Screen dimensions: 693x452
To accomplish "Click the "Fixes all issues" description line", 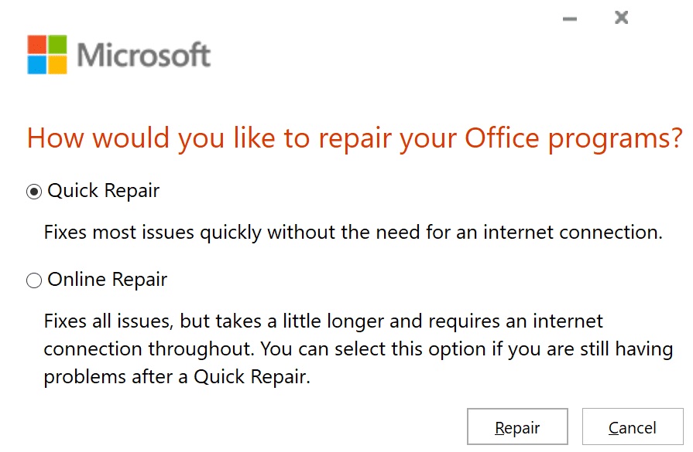I will tap(323, 321).
